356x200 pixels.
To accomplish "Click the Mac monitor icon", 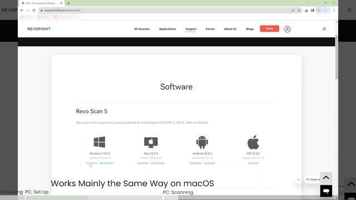I will [x=151, y=142].
